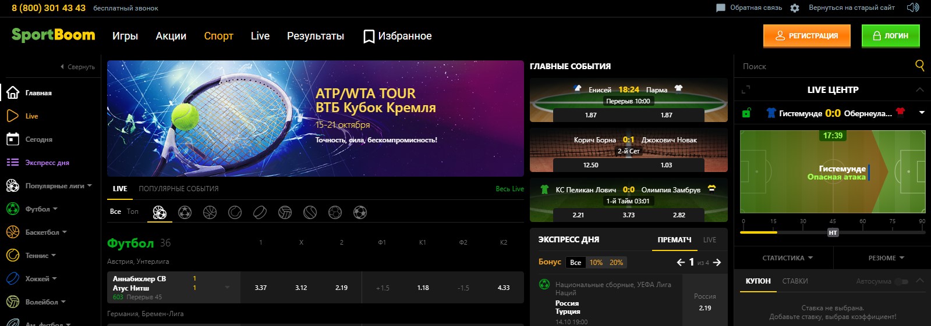The image size is (931, 326).
Task: Switch to Популярные события tab
Action: point(179,189)
